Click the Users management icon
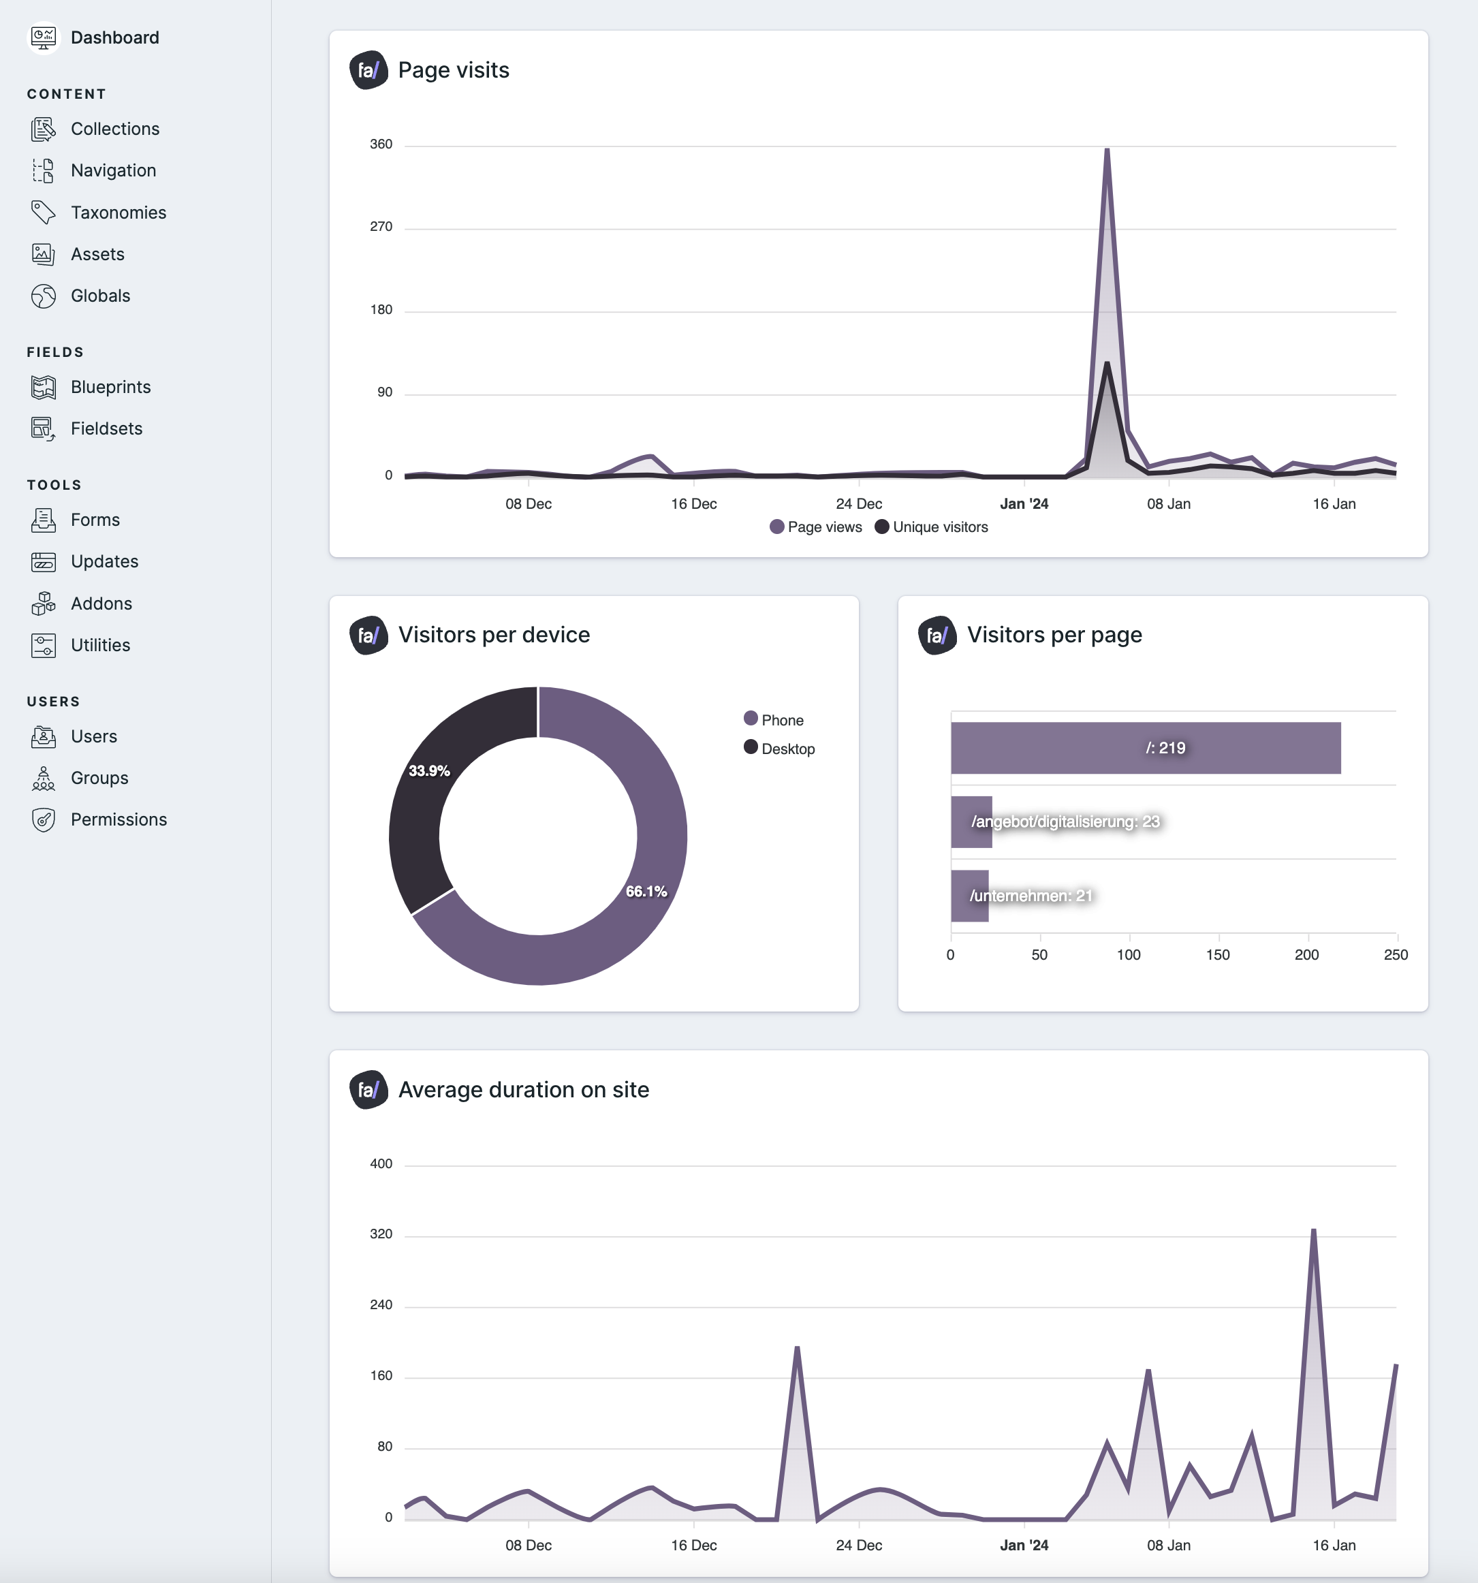 (46, 736)
